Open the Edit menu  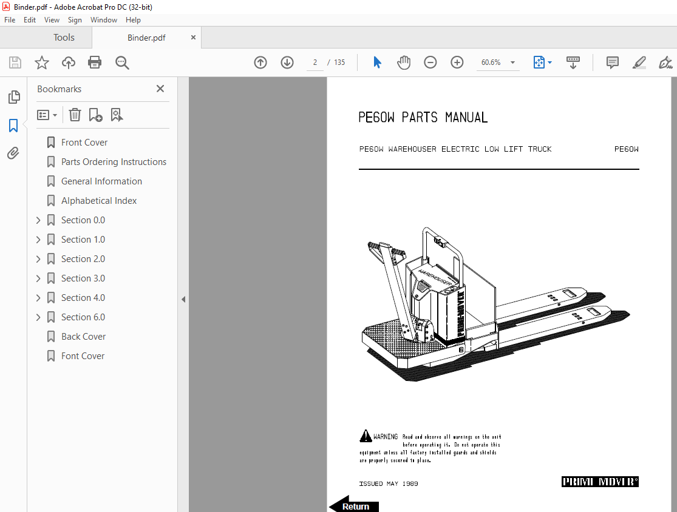coord(29,20)
